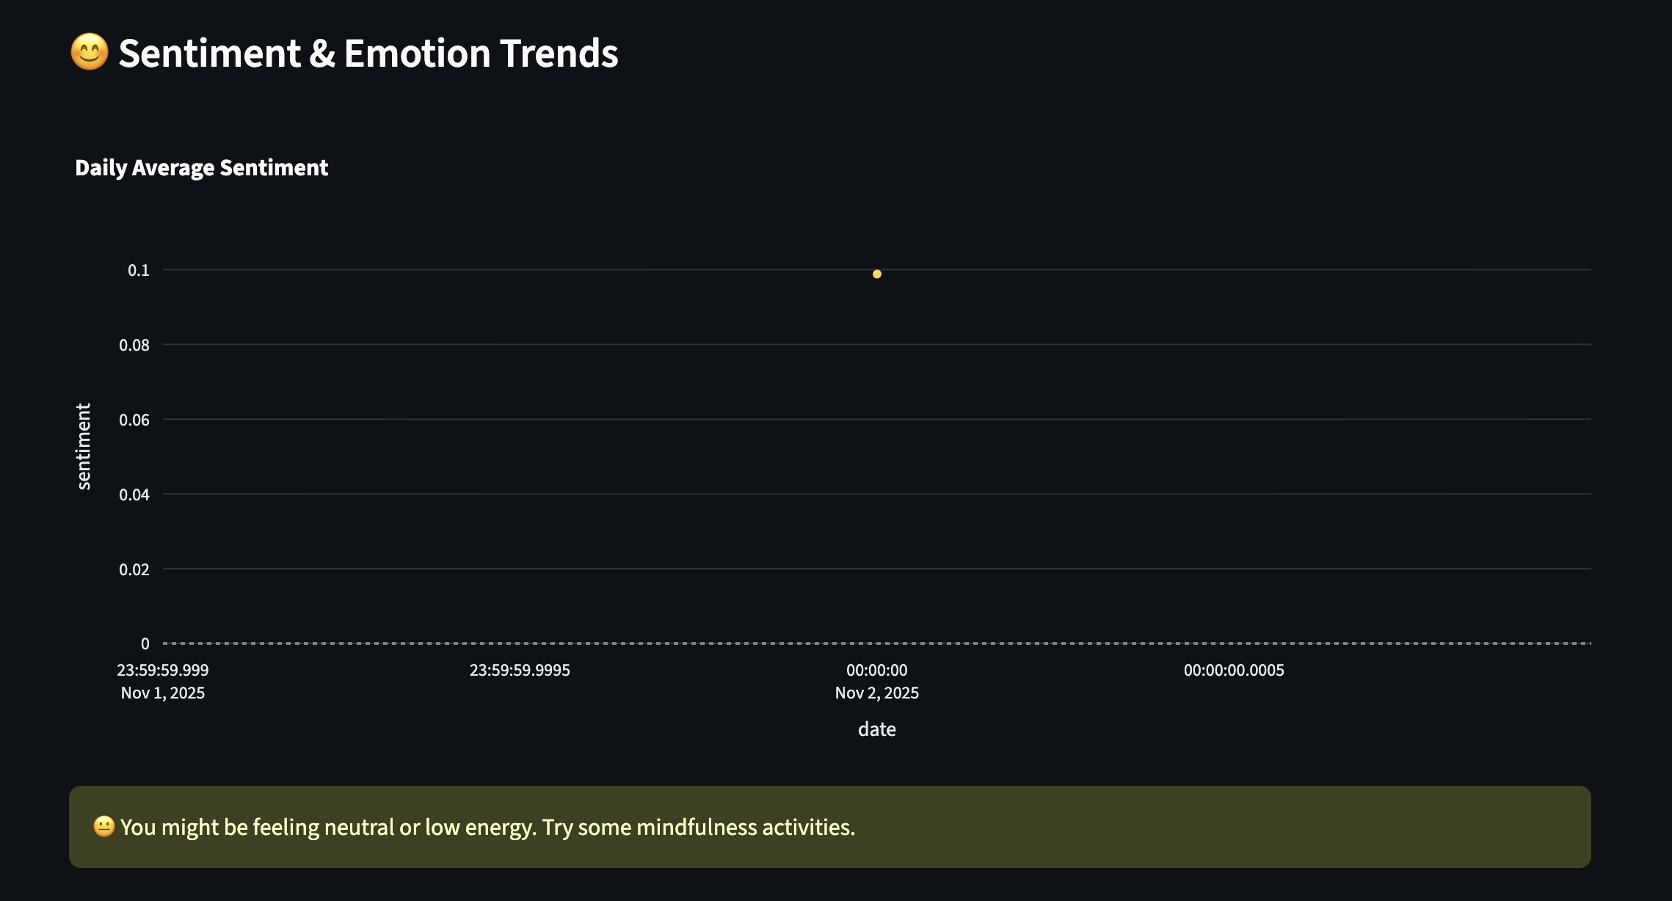Click the 23:59:59.999 x-axis tick label

[x=163, y=670]
